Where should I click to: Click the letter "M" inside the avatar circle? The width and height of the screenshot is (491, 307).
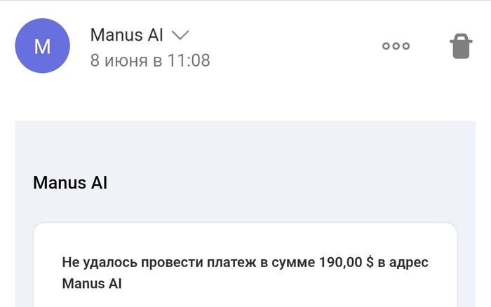point(42,46)
